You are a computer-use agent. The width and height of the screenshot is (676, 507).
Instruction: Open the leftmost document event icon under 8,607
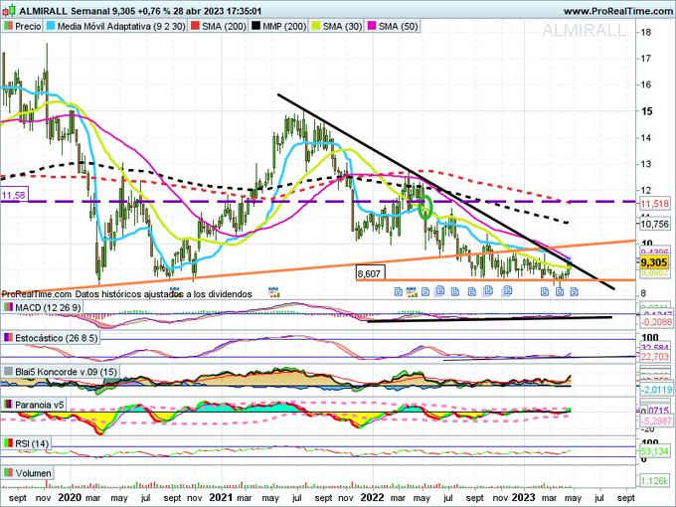[x=399, y=292]
